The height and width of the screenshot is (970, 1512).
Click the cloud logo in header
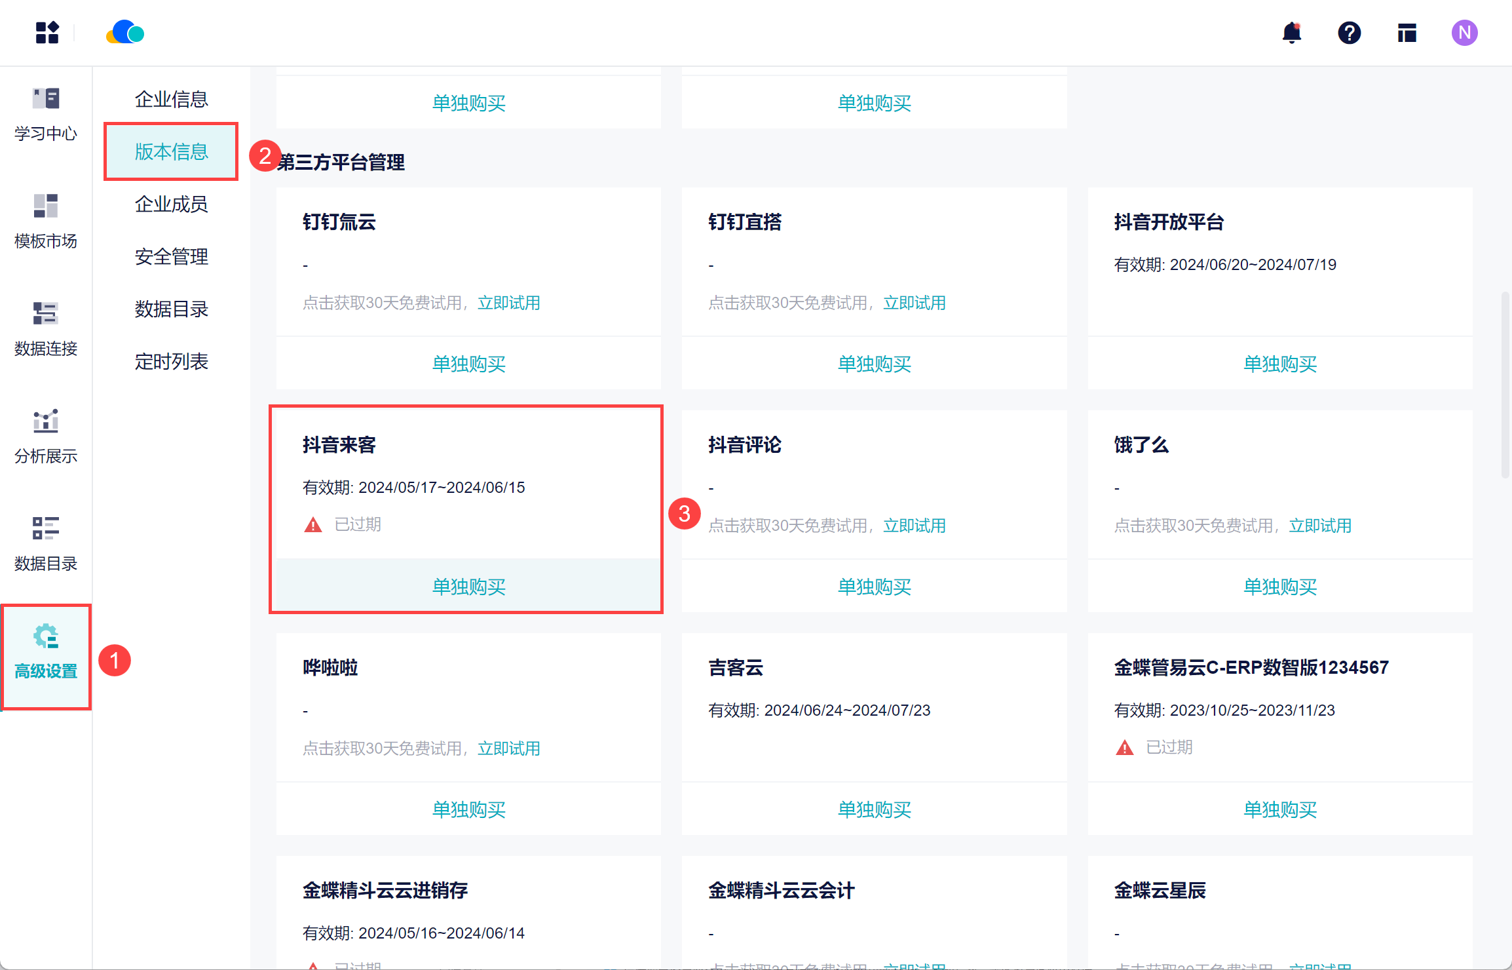tap(125, 33)
